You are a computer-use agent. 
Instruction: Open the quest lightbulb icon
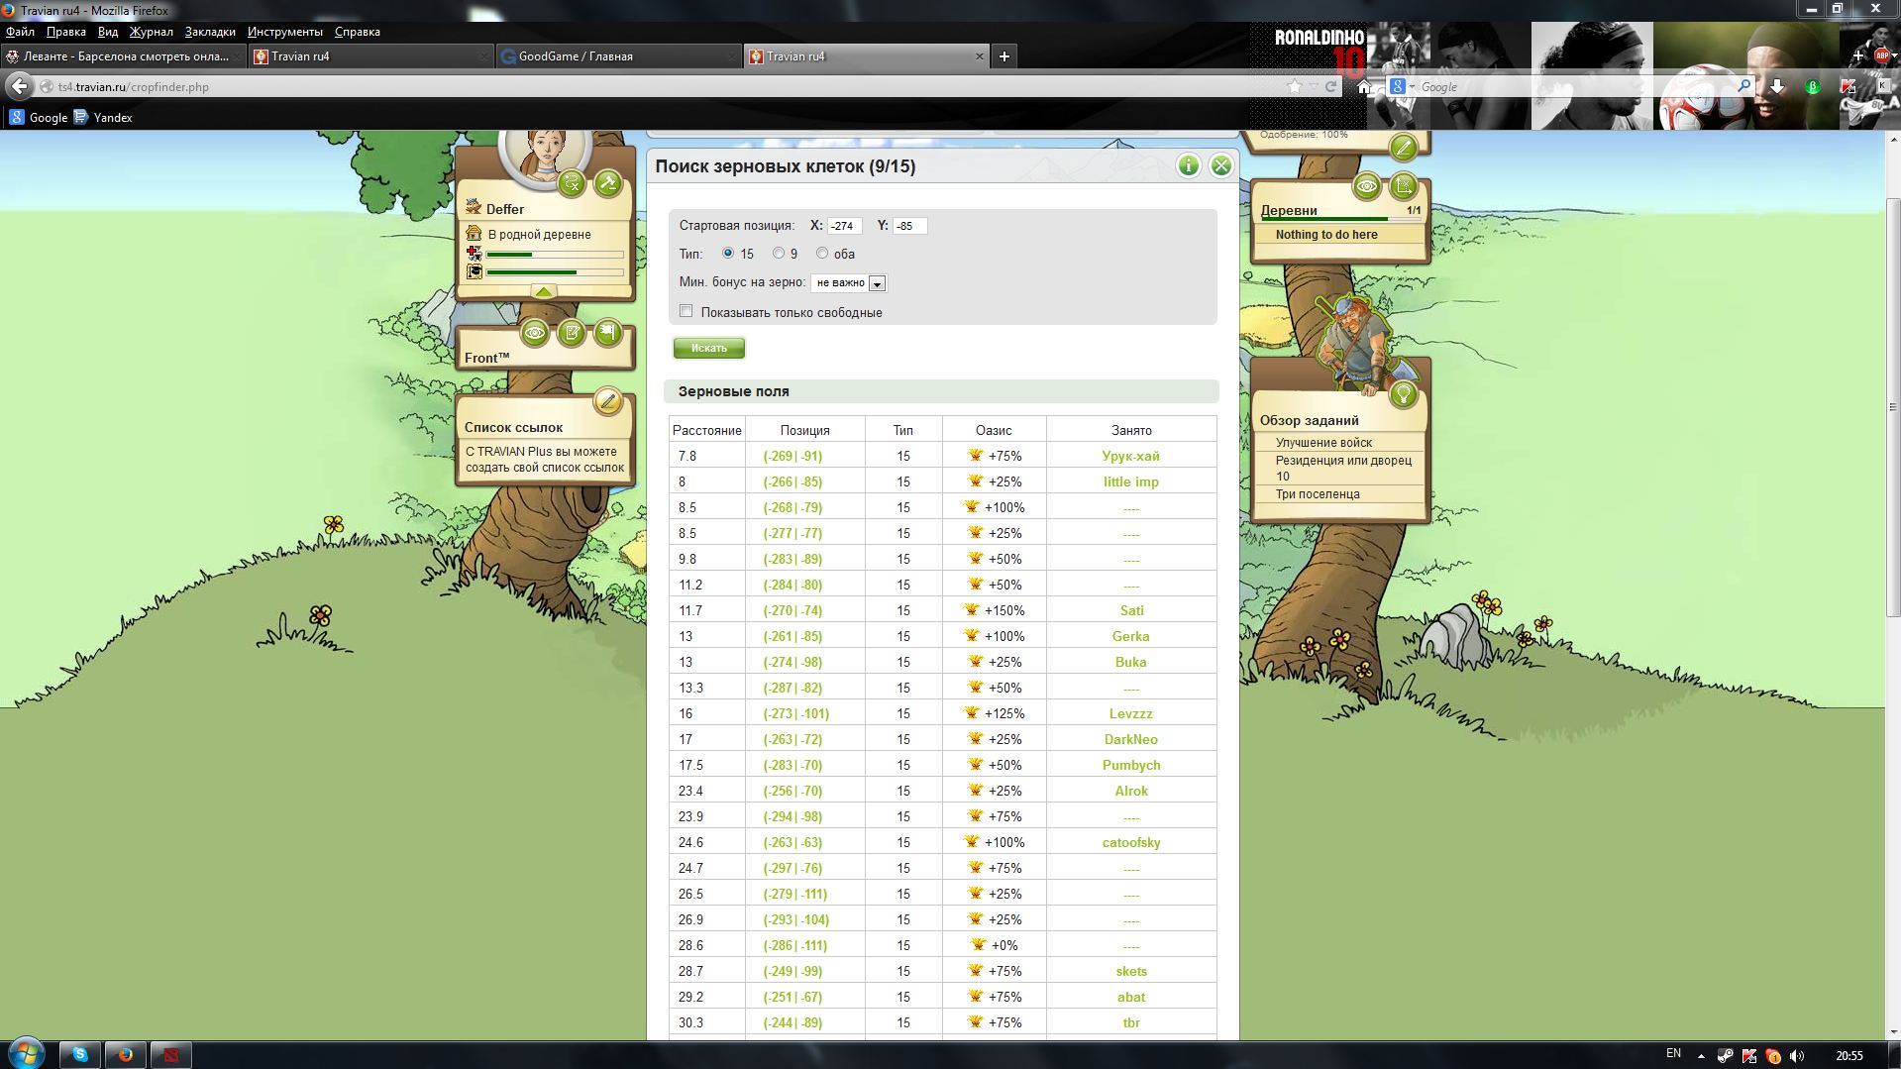(x=1403, y=394)
